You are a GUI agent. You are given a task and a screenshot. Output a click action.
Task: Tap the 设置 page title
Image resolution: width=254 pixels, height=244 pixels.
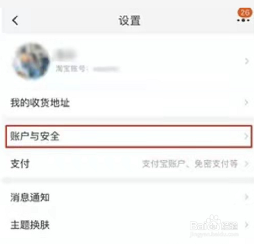click(x=129, y=20)
